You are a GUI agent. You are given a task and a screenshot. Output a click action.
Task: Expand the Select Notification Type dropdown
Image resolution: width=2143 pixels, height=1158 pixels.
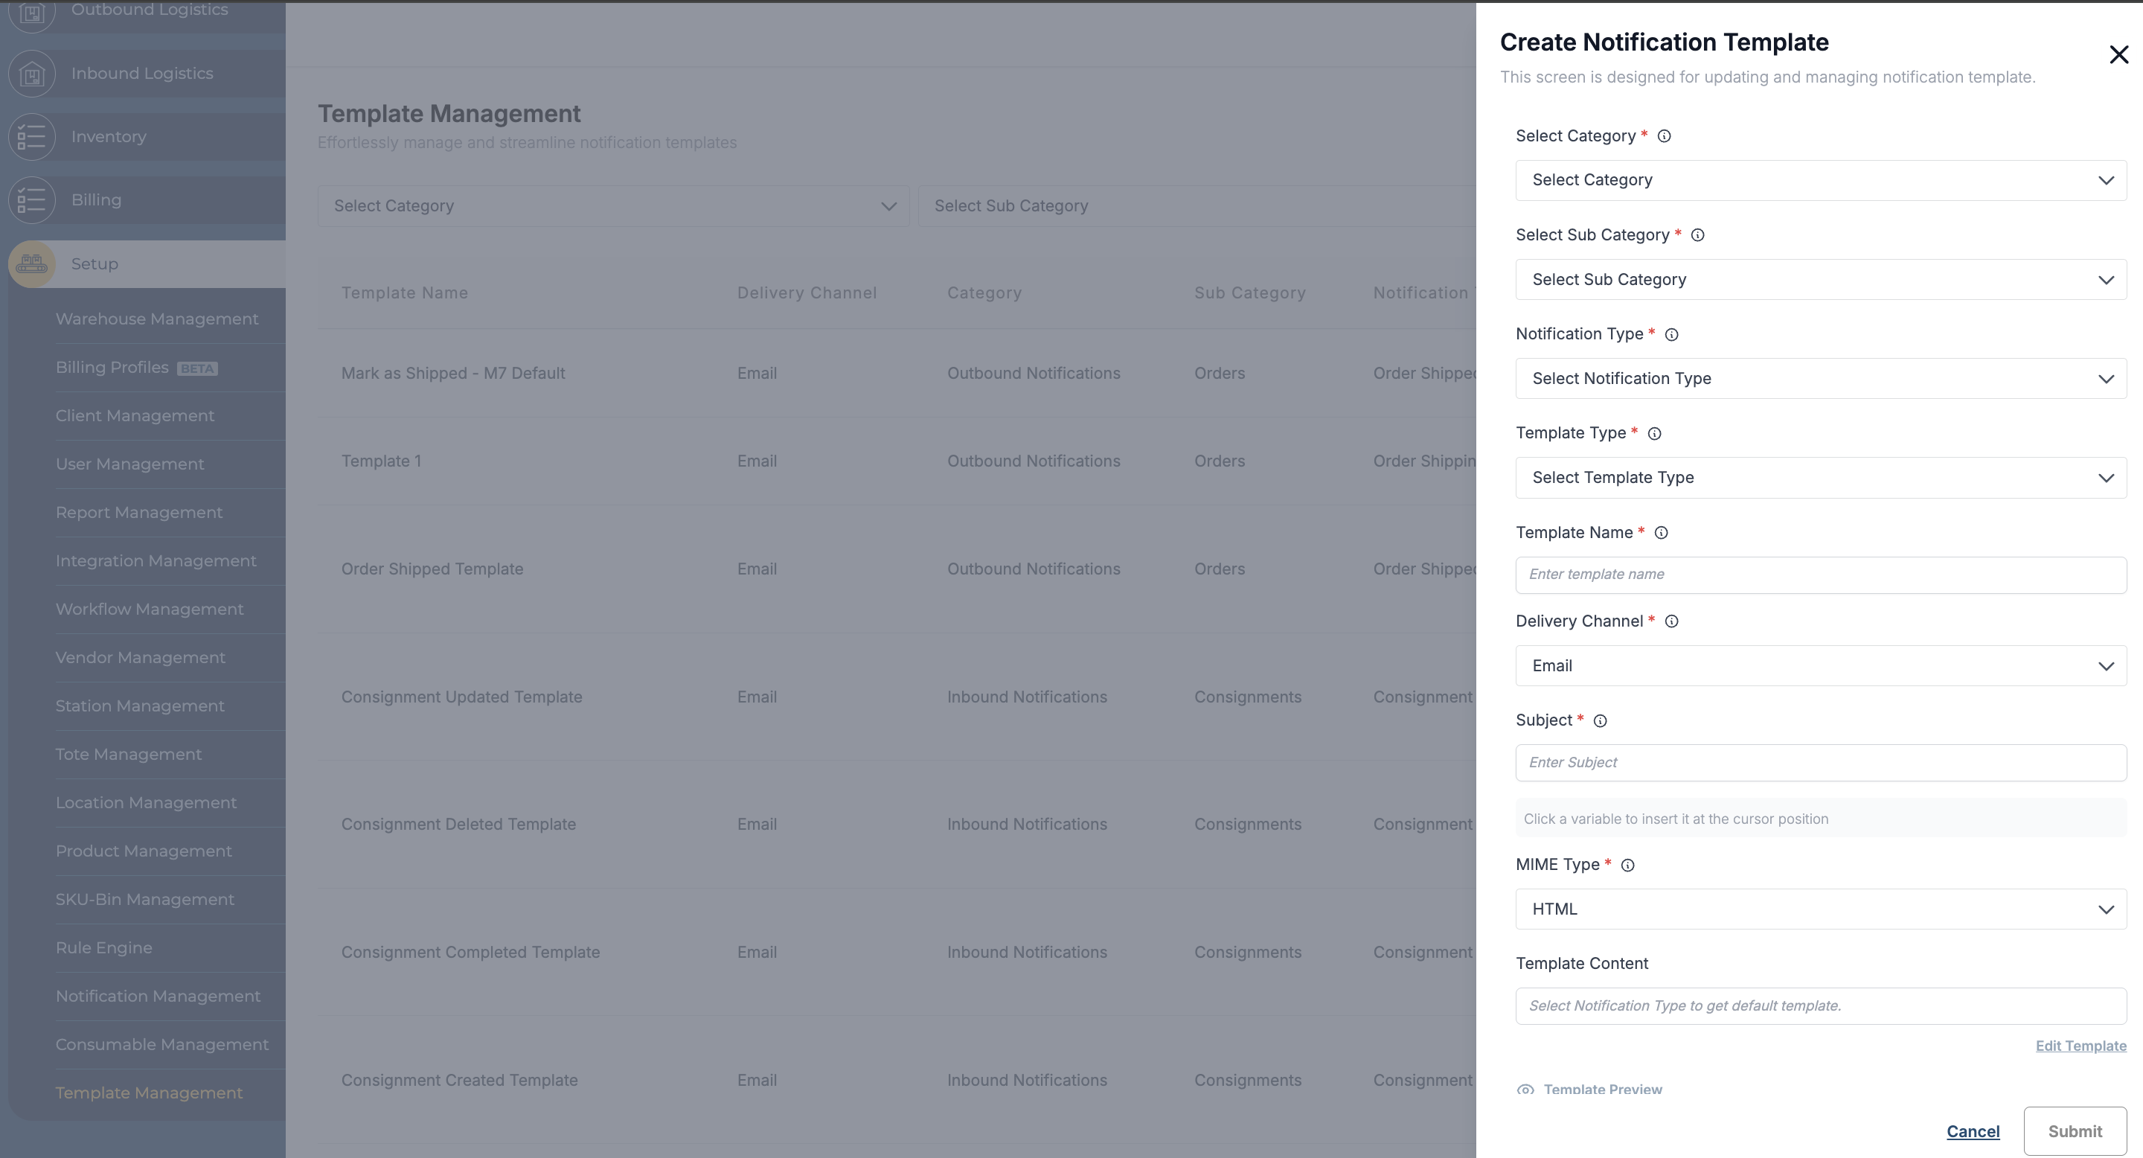click(x=1820, y=379)
